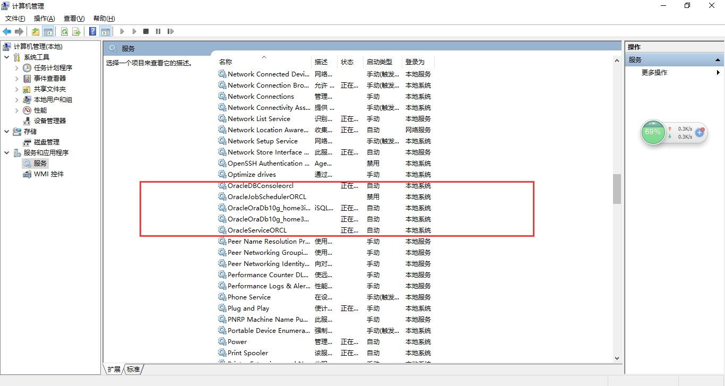This screenshot has height=386, width=725.
Task: Click the 共享文件夹 icon in tree
Action: coord(27,89)
